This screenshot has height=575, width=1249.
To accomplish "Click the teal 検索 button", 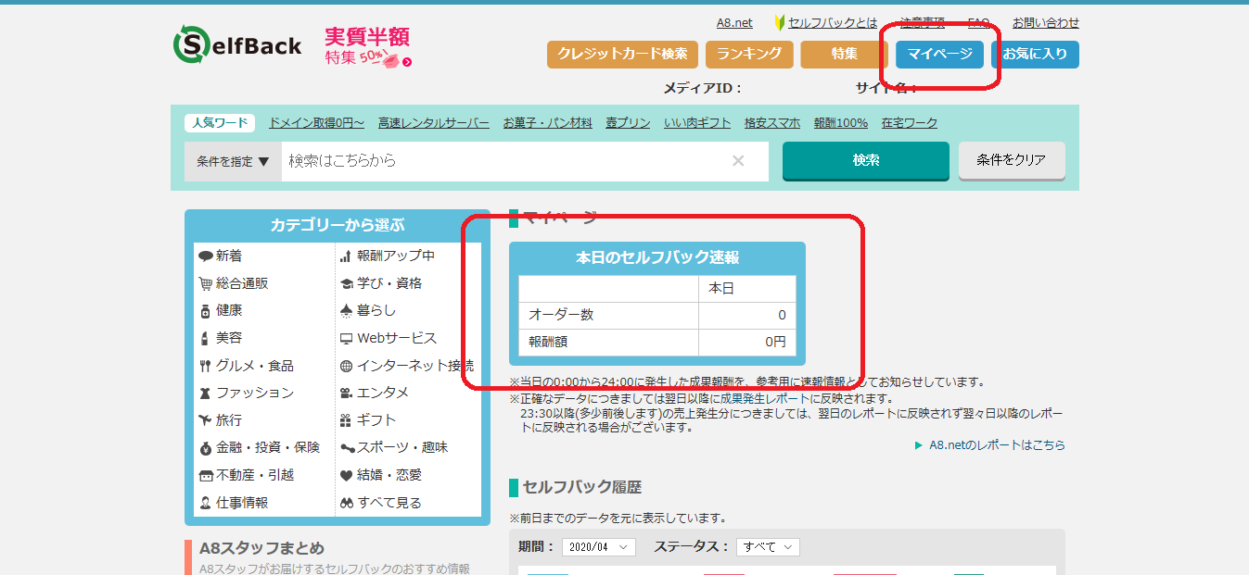I will (866, 160).
